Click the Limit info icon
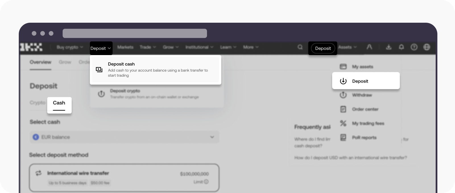 [x=206, y=182]
